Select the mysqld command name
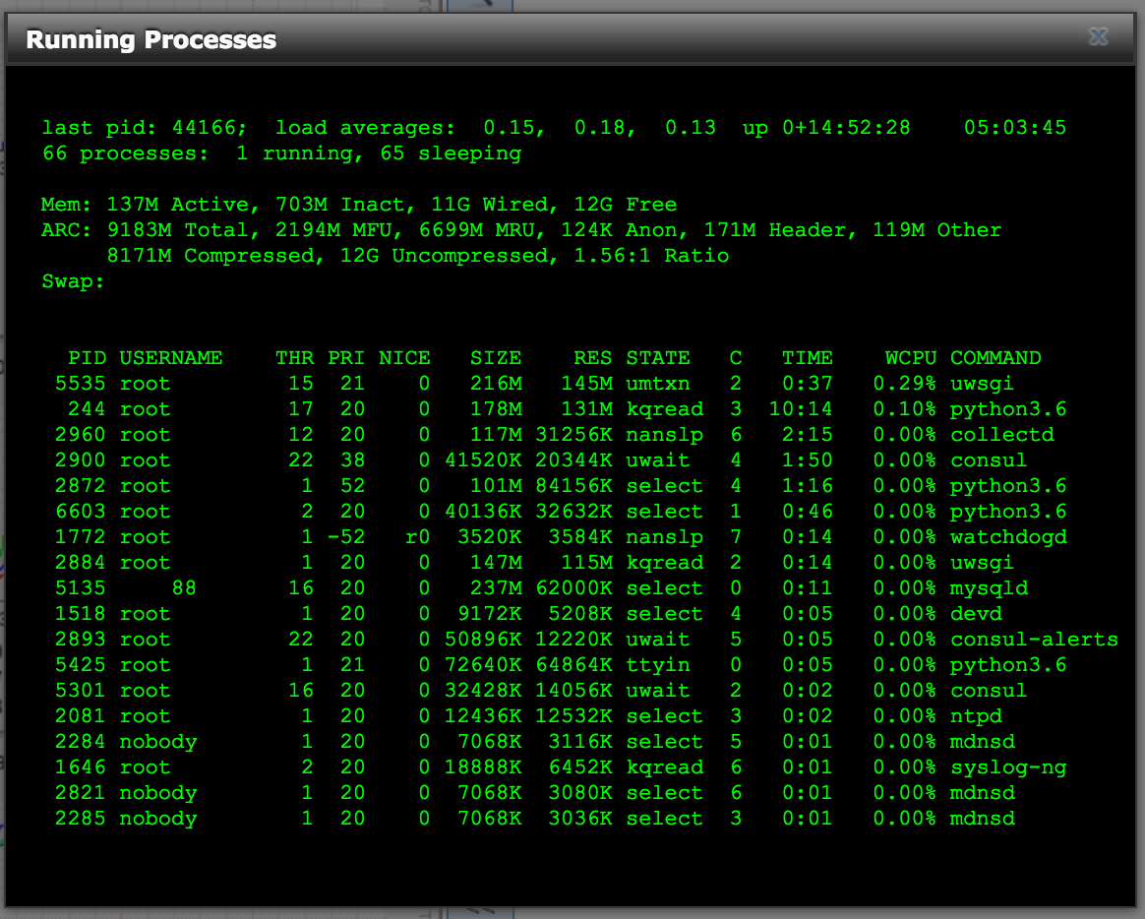The image size is (1145, 919). 989,588
